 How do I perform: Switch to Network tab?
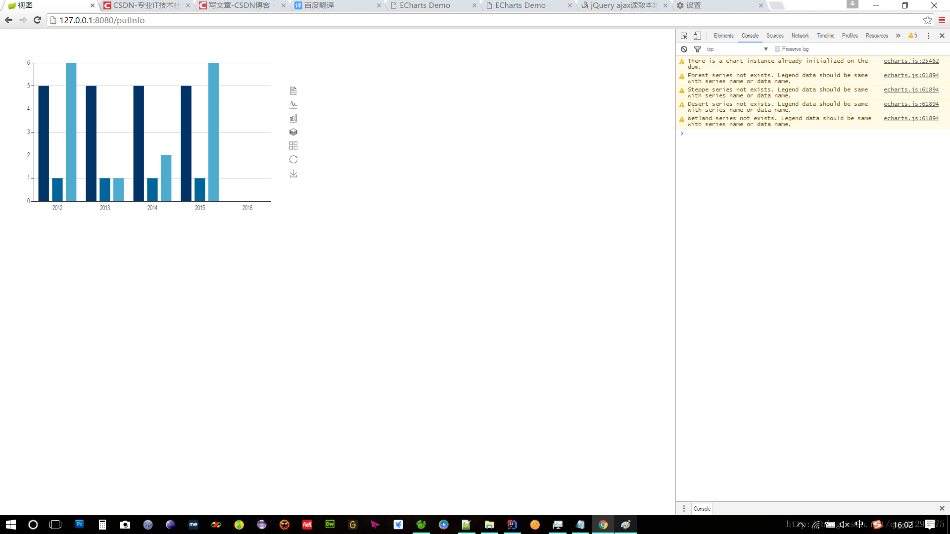click(800, 36)
